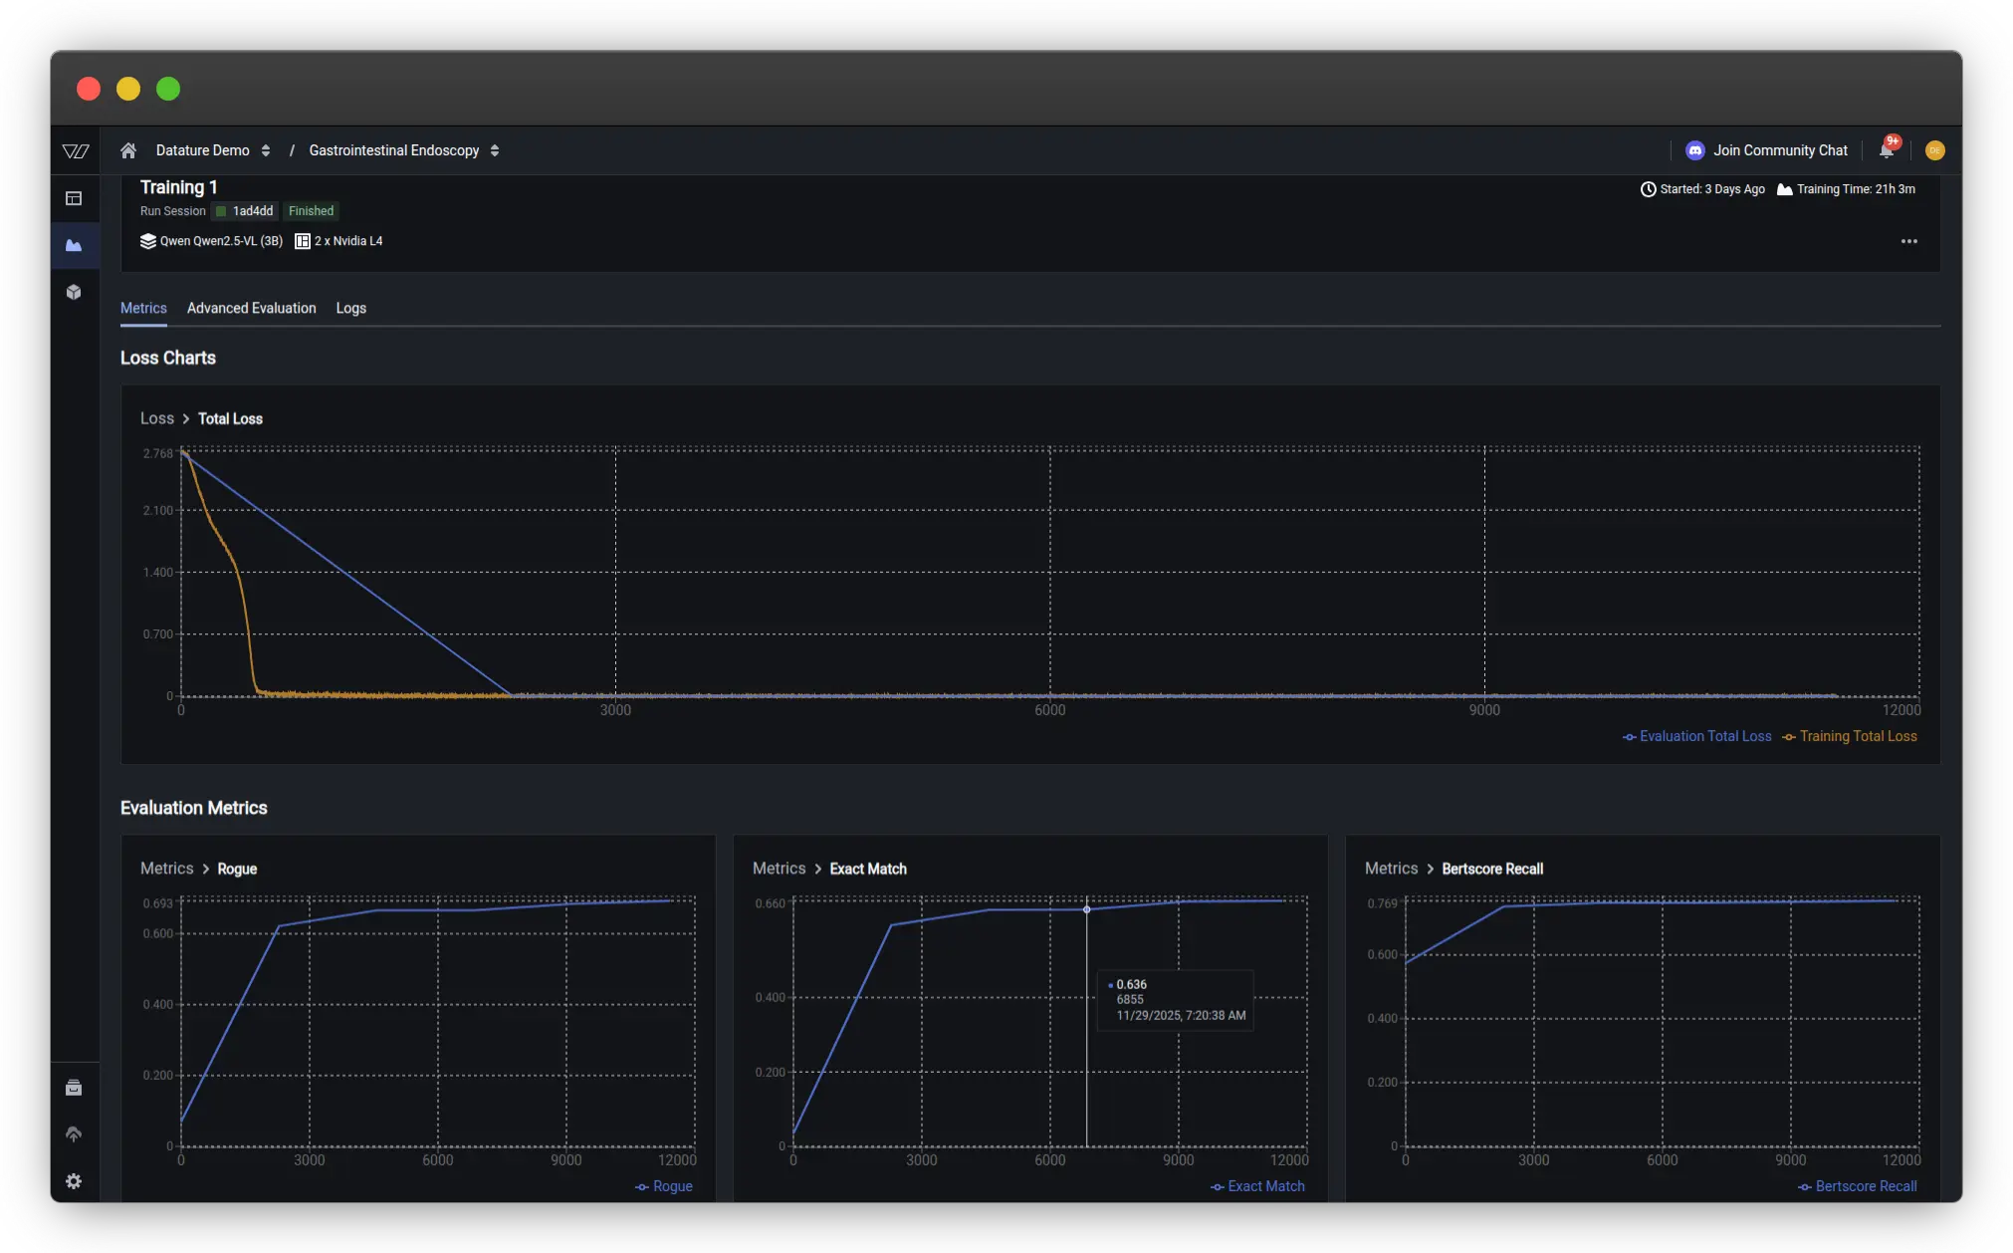2013x1253 pixels.
Task: Click the user avatar icon
Action: [1934, 150]
